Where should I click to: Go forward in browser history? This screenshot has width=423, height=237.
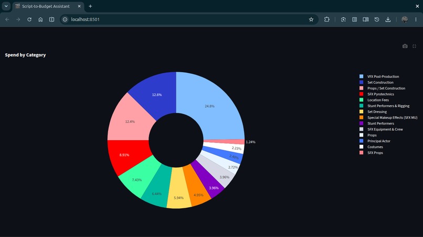point(18,19)
